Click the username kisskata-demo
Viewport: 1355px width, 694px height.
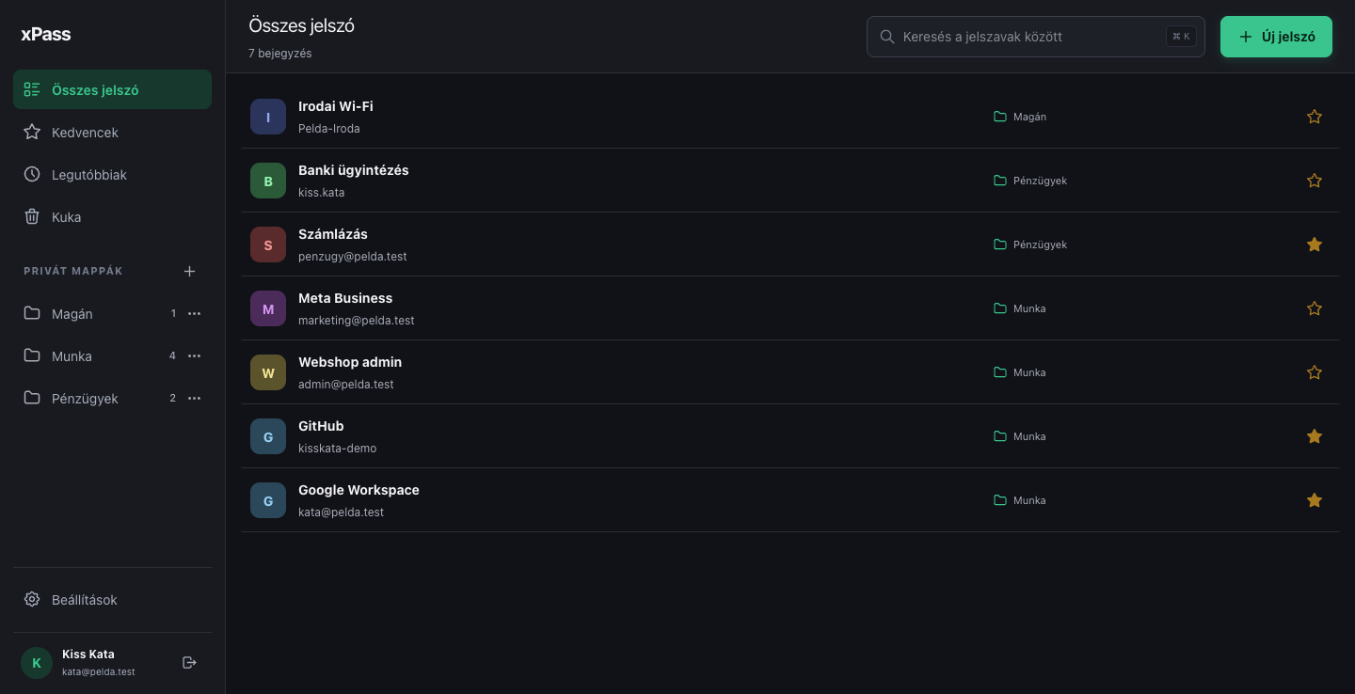click(x=337, y=449)
